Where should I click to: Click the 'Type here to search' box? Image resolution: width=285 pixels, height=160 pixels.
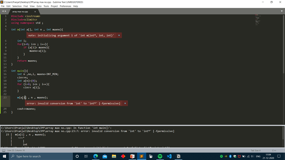[x=41, y=156]
